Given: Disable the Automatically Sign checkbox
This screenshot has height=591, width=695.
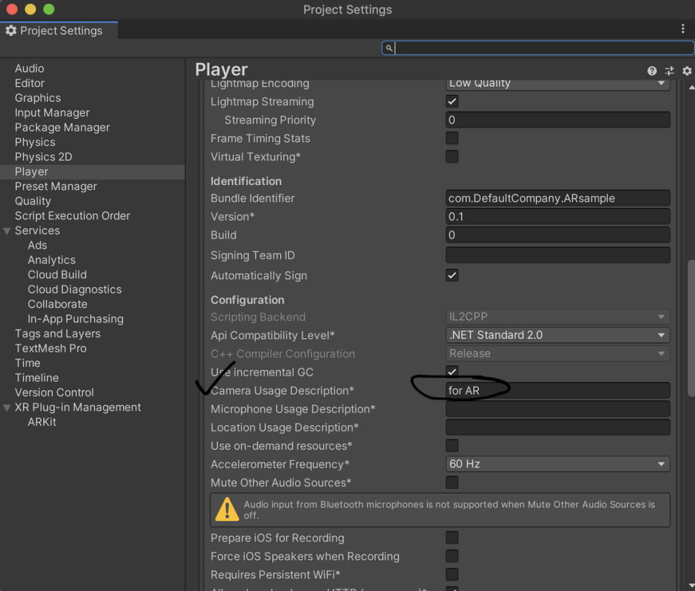Looking at the screenshot, I should [x=452, y=275].
